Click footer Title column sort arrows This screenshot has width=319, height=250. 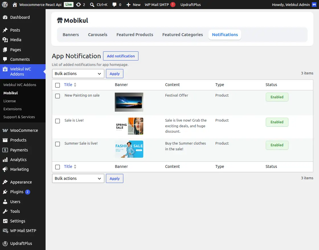(x=75, y=166)
